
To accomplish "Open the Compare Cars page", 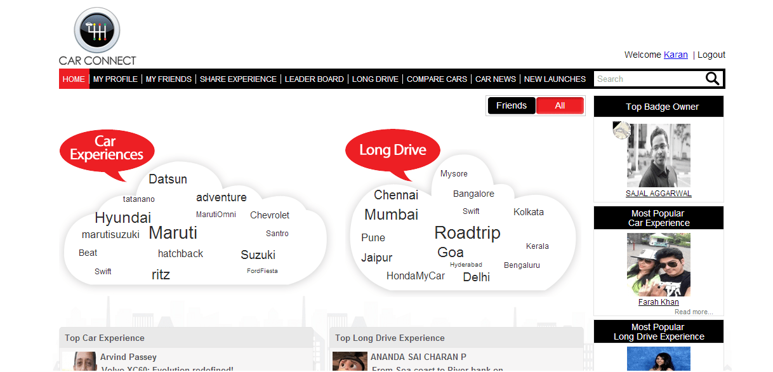I will (437, 79).
